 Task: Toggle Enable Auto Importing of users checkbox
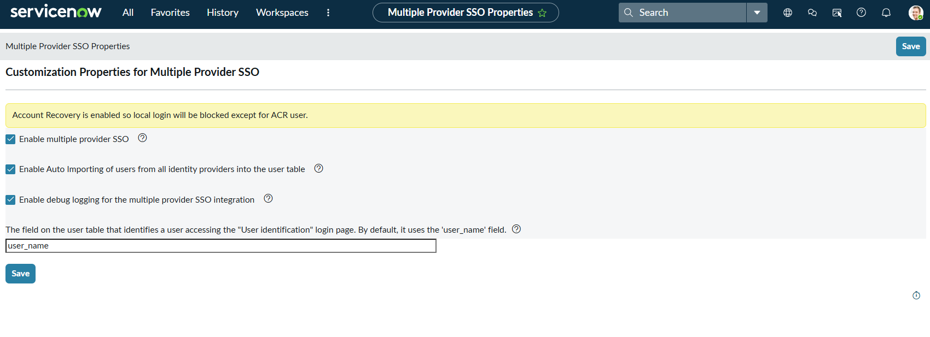(x=10, y=169)
